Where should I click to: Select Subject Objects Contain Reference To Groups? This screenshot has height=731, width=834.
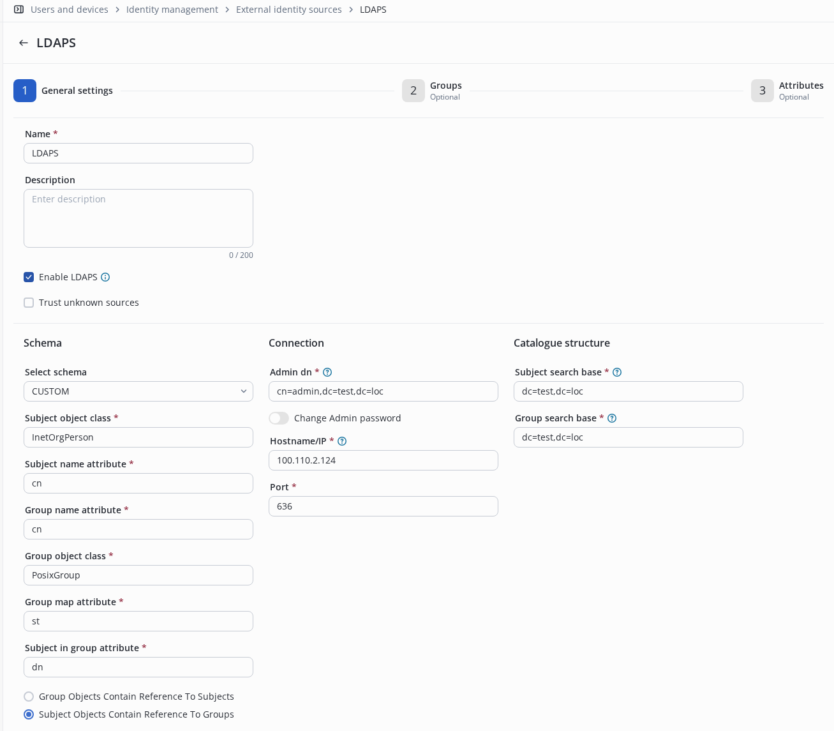[29, 714]
